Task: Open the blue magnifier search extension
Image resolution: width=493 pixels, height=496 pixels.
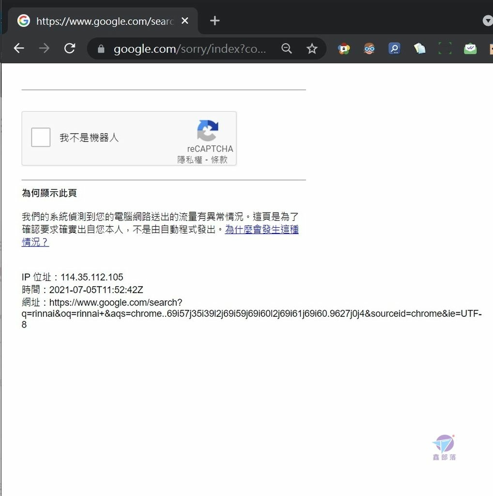Action: coord(394,49)
